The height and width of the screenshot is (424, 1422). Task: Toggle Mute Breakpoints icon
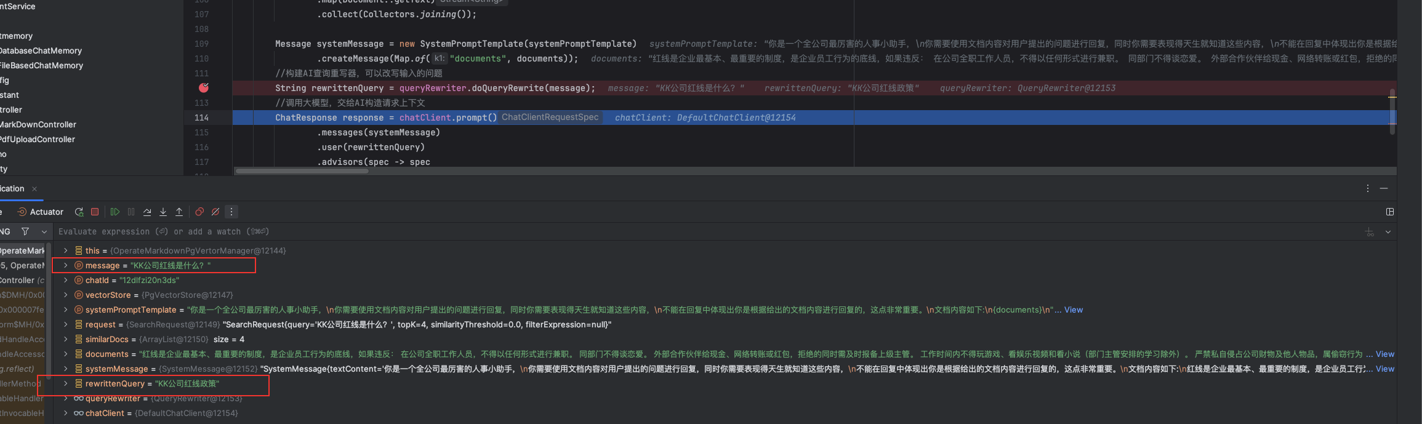(215, 212)
